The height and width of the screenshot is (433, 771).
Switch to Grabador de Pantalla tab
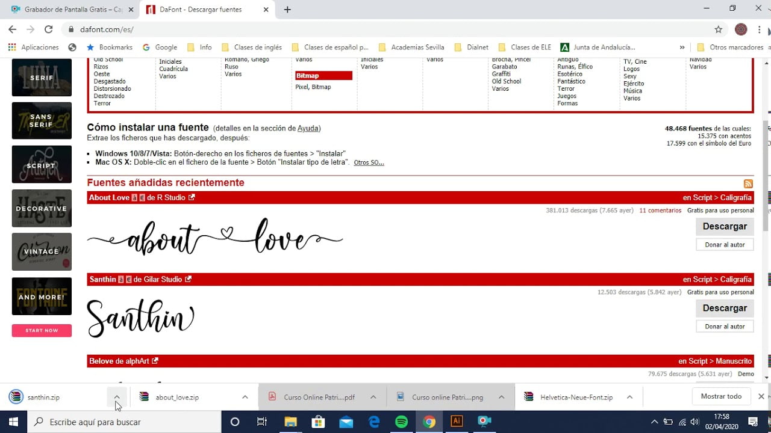(69, 10)
